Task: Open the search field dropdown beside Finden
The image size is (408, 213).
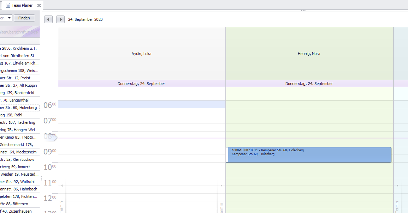Action: pos(9,18)
